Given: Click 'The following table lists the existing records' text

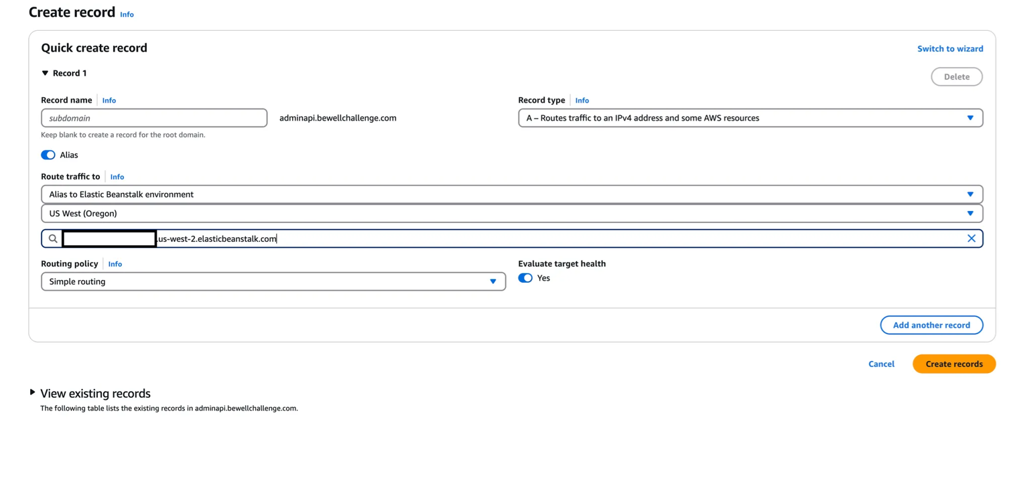Looking at the screenshot, I should coord(169,408).
